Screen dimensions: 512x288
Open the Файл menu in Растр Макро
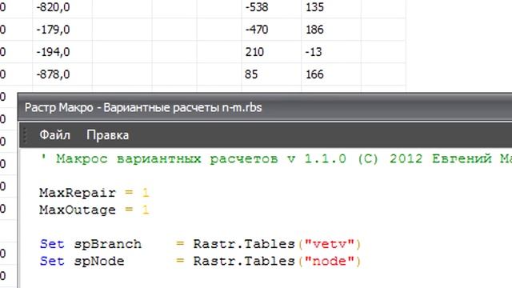54,135
